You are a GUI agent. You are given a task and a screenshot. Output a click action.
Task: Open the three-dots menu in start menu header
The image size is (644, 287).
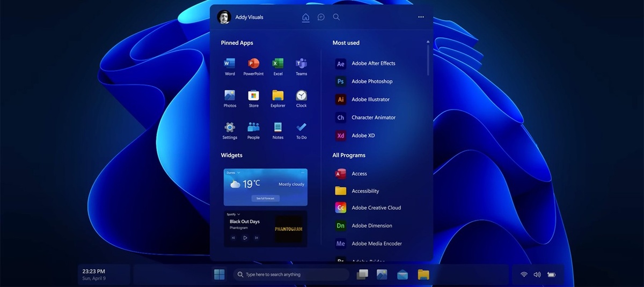[x=421, y=17]
